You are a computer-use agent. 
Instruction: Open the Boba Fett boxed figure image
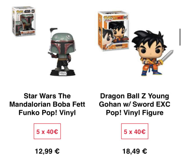pyautogui.click(x=24, y=21)
